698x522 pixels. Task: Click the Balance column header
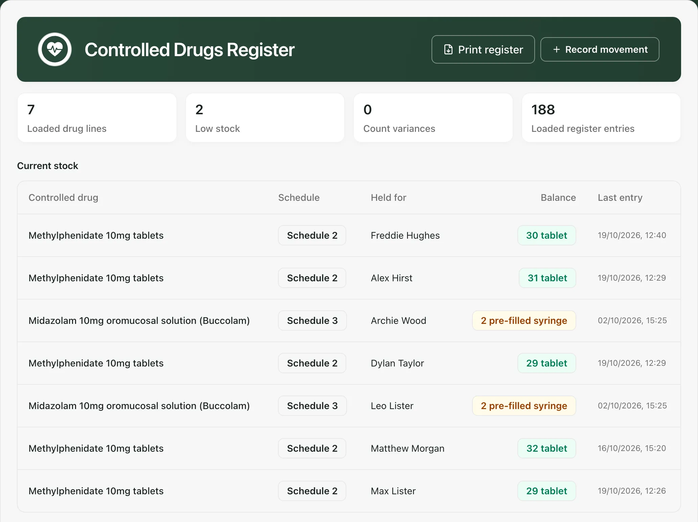click(x=558, y=197)
